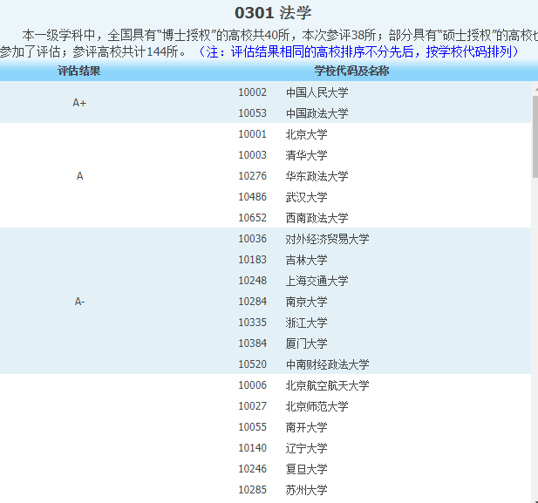Select 对外经济贸易大学 row
This screenshot has height=503, width=538.
click(x=327, y=239)
